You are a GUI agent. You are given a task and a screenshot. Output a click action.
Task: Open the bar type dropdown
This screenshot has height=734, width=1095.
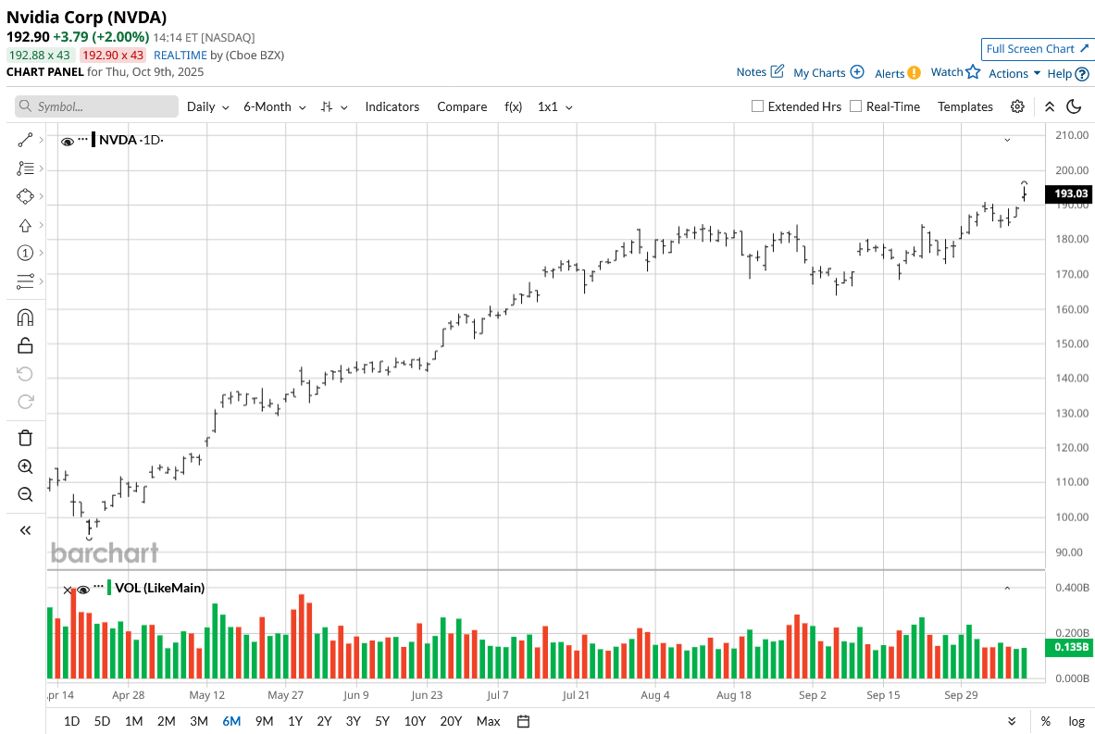click(334, 106)
